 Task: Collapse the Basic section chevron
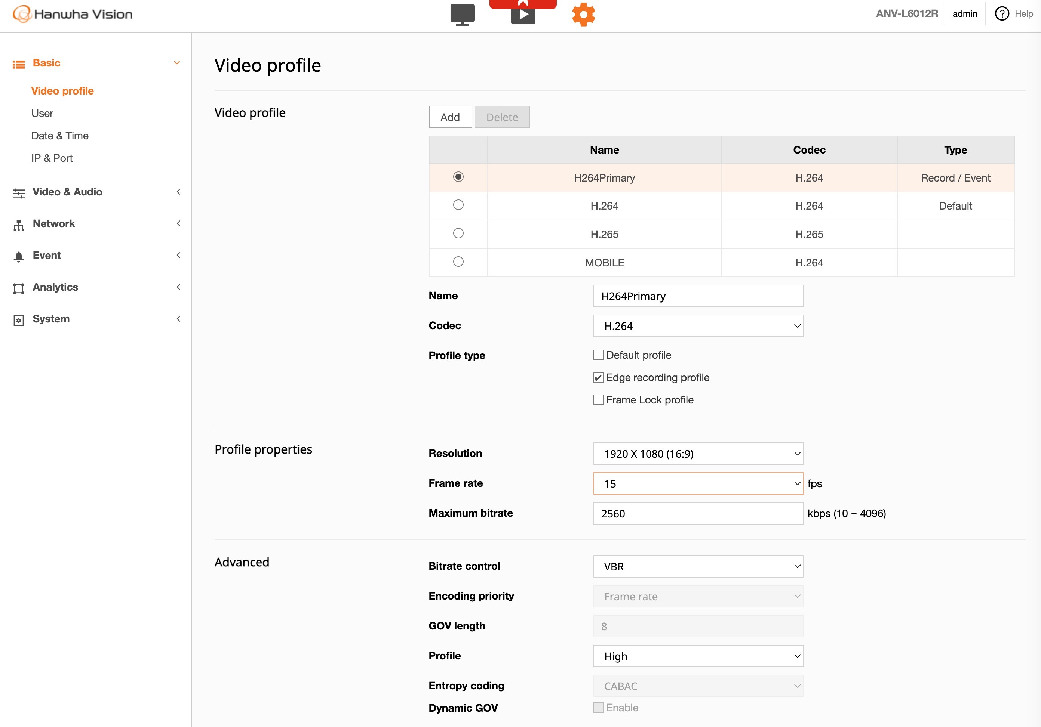(177, 62)
